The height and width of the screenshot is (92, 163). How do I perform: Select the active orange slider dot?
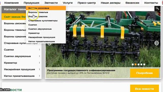coord(136,64)
